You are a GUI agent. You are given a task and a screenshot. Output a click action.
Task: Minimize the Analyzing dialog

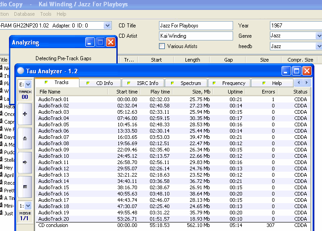[90, 42]
